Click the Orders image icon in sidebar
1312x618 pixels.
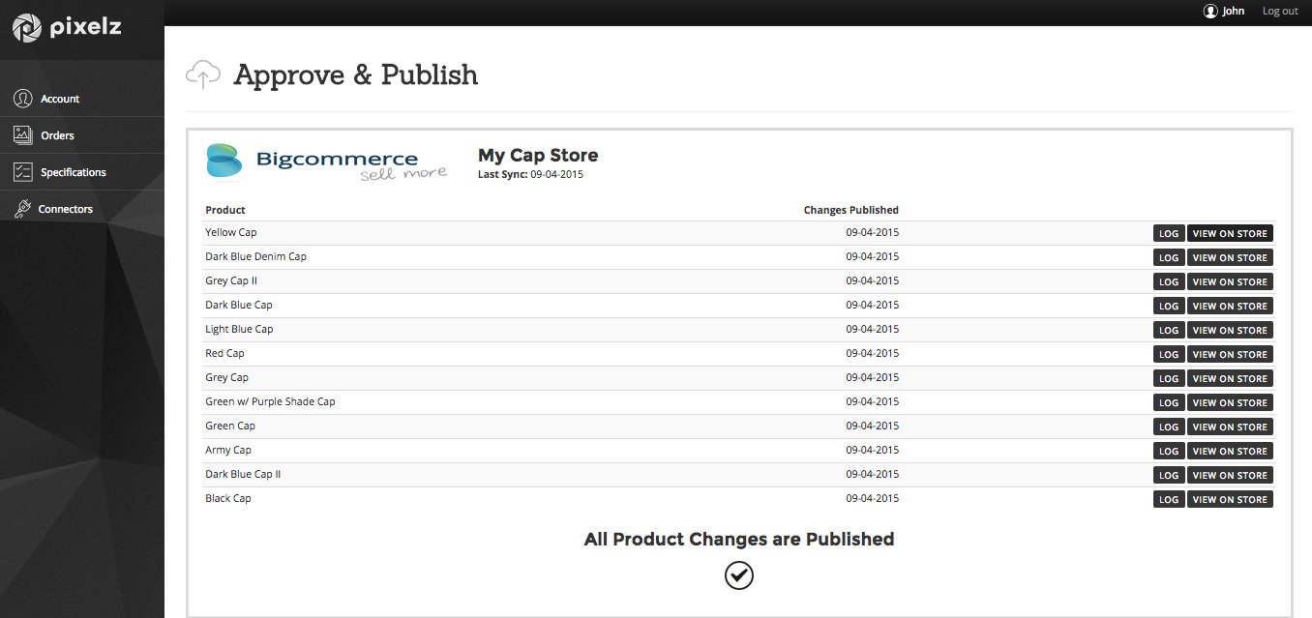(x=23, y=135)
